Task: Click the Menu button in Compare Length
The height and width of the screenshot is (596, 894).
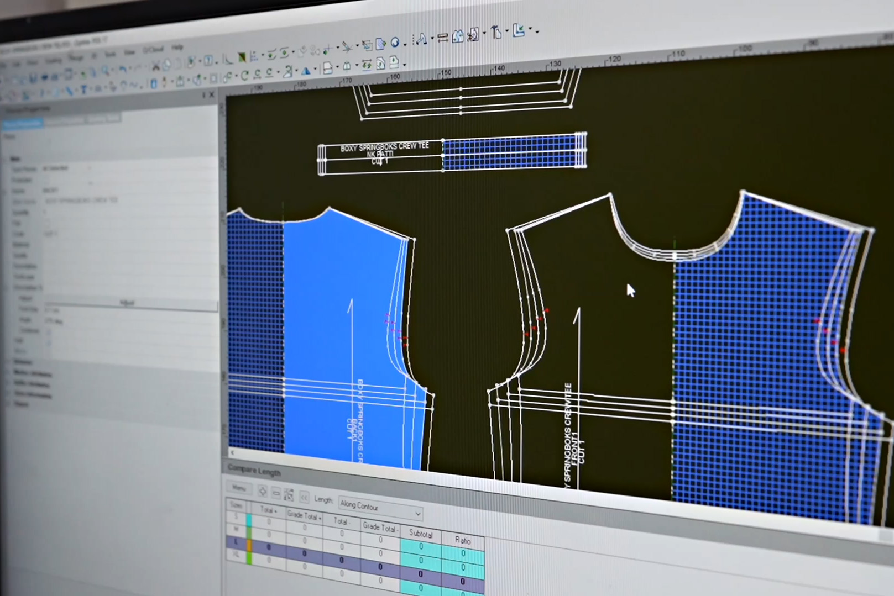Action: tap(239, 488)
